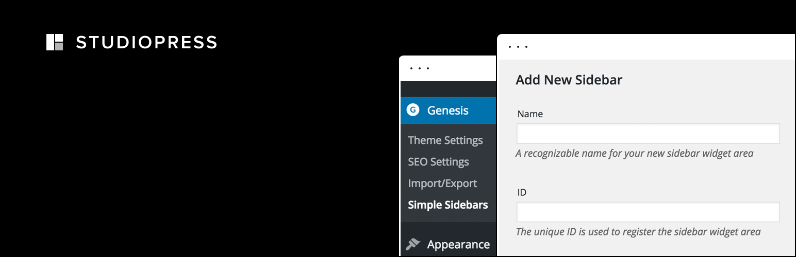Viewport: 796px width, 257px height.
Task: Select the Import/Export submenu item
Action: click(x=442, y=183)
